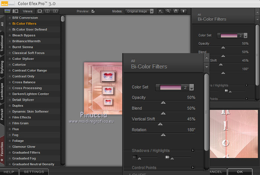
Task: Click the loupe preview thumbnail
Action: (234, 134)
